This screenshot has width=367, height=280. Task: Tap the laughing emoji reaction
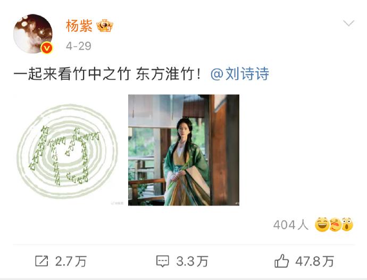(322, 224)
